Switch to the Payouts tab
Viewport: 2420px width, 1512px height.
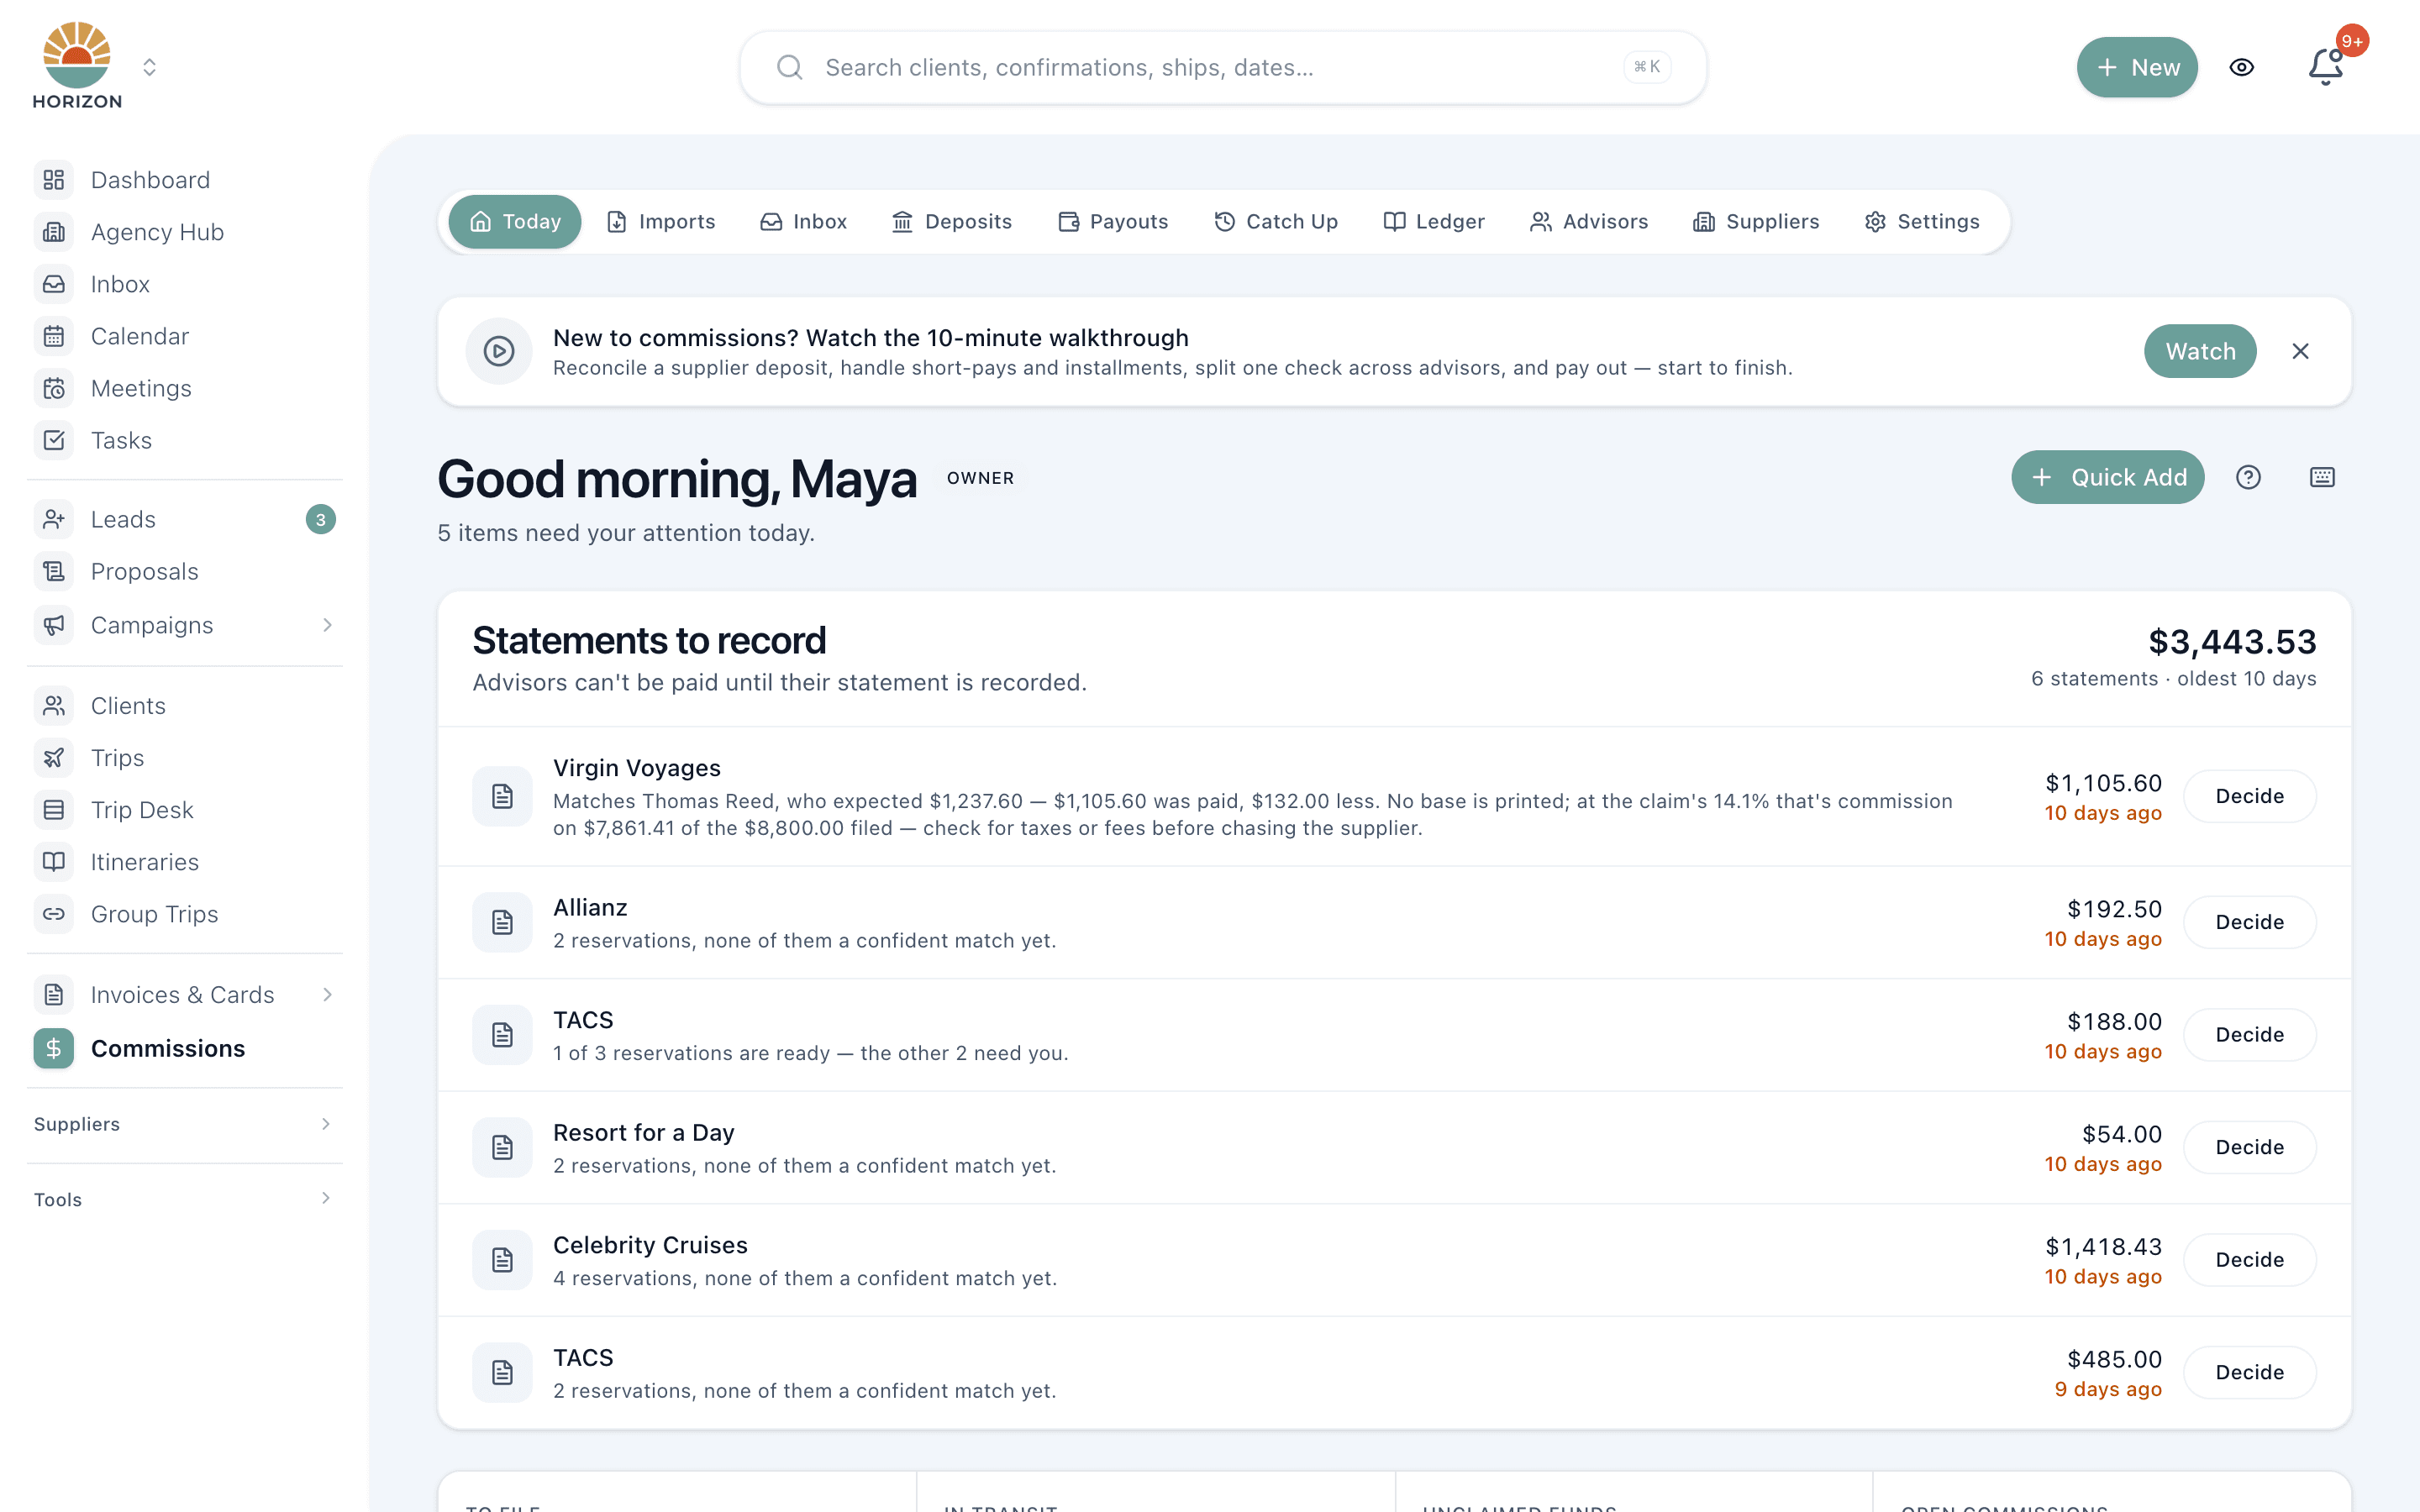[1112, 221]
